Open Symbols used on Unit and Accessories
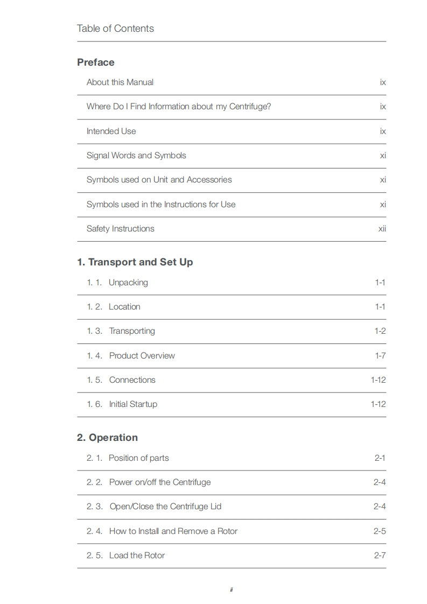 coord(159,180)
